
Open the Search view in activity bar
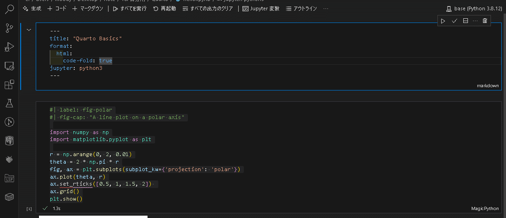click(9, 9)
